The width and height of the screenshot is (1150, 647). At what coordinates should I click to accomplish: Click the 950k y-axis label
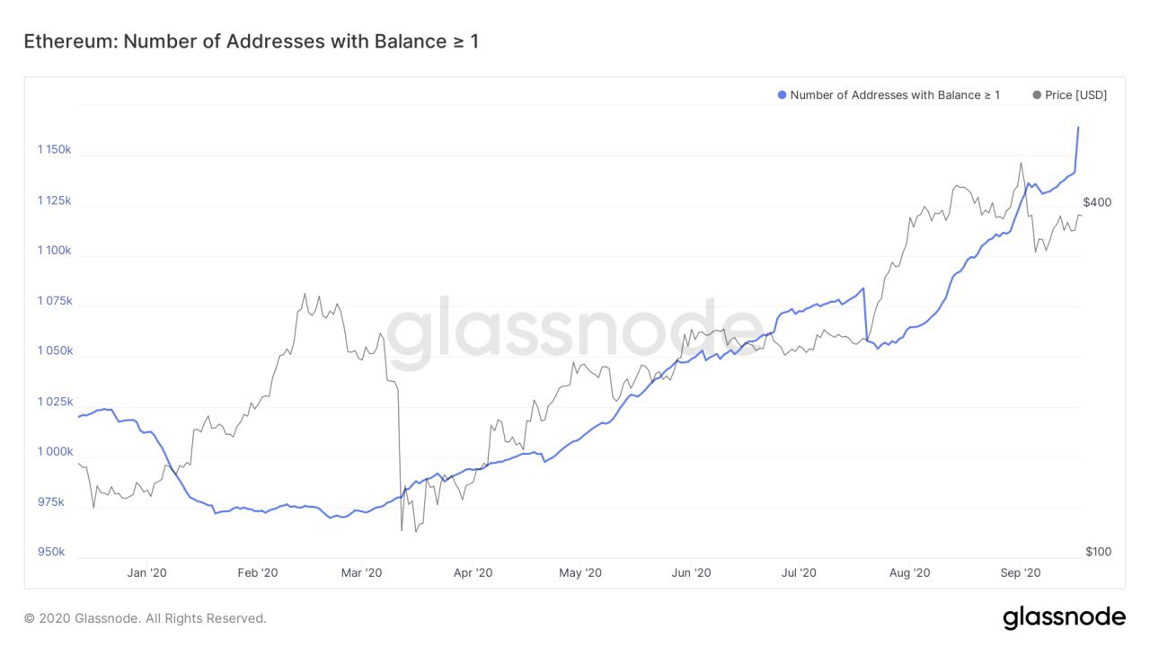pyautogui.click(x=50, y=552)
